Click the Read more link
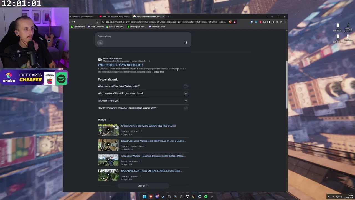 pyautogui.click(x=159, y=72)
